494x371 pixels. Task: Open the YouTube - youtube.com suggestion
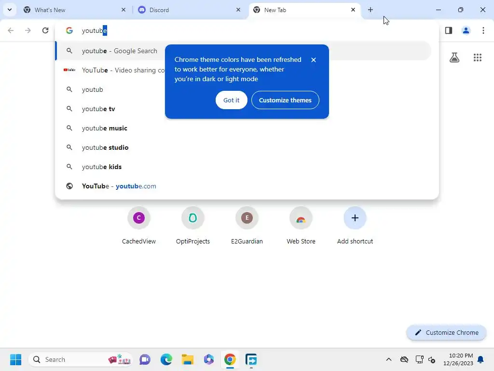[x=243, y=186]
